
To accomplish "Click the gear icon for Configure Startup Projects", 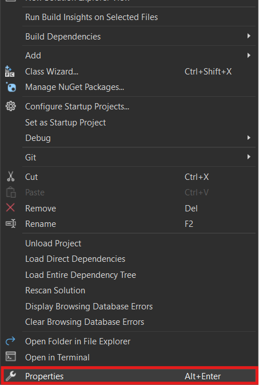I will click(10, 107).
